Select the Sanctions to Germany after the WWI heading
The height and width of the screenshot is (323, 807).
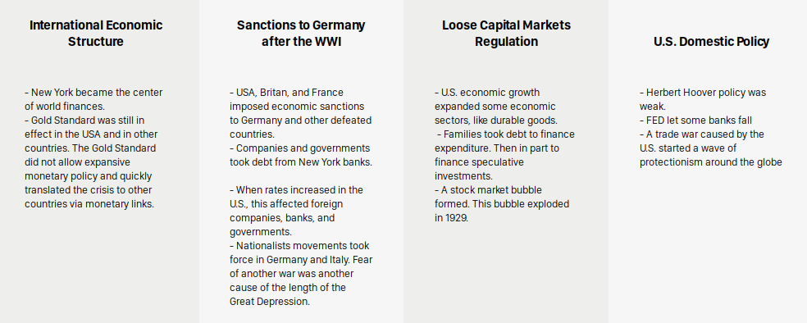click(x=301, y=34)
